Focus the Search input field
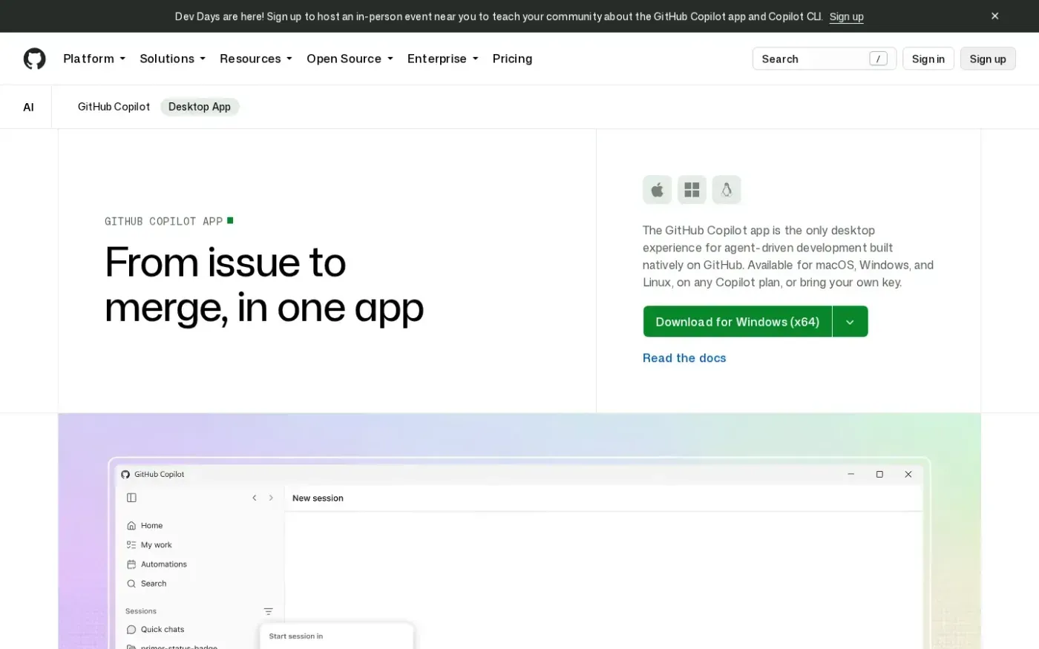 tap(825, 59)
